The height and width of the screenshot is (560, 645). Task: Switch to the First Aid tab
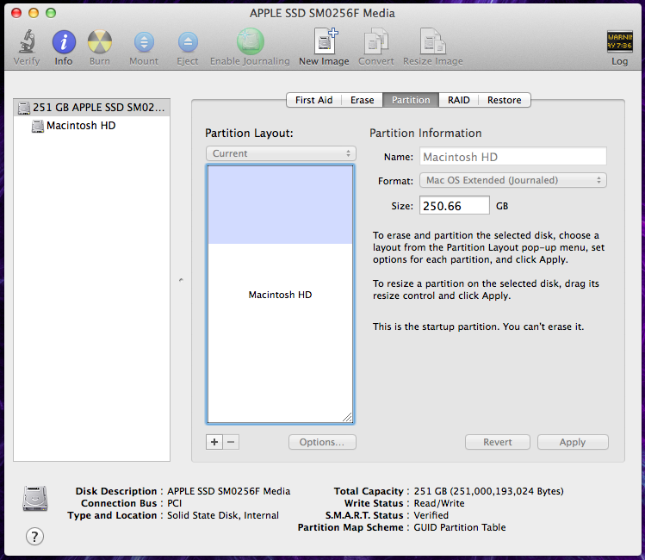[313, 100]
